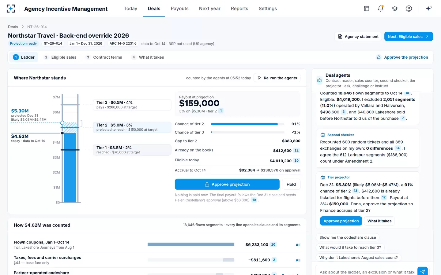Image resolution: width=441 pixels, height=275 pixels.
Task: Open the Next year tab
Action: (210, 9)
